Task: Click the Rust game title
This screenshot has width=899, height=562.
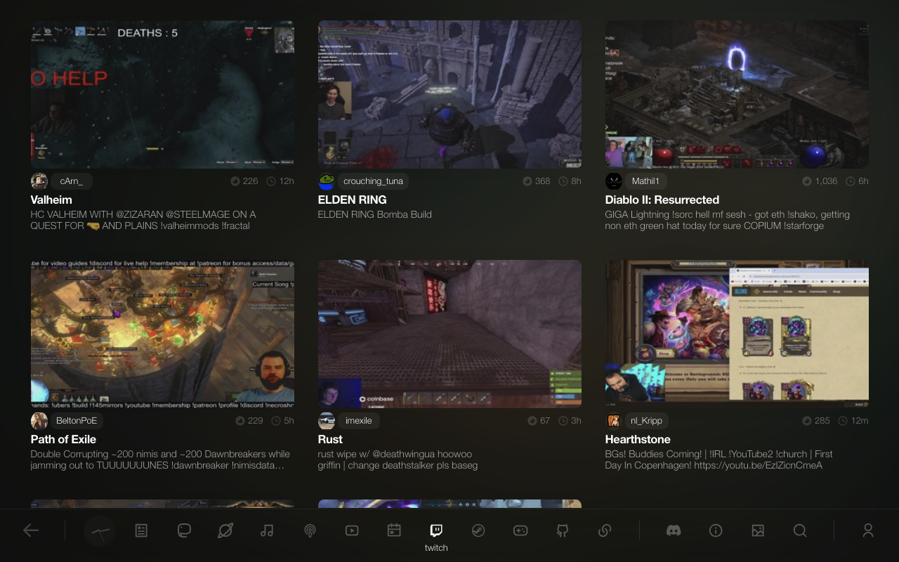Action: (x=330, y=439)
